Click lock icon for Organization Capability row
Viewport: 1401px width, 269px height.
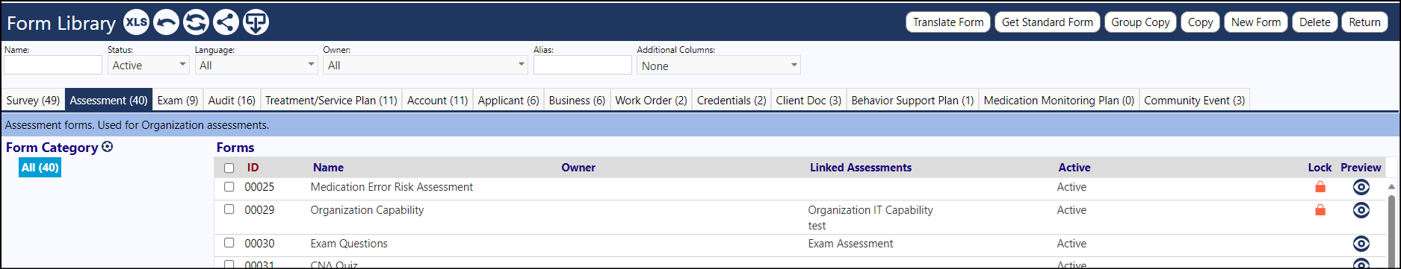(x=1320, y=210)
